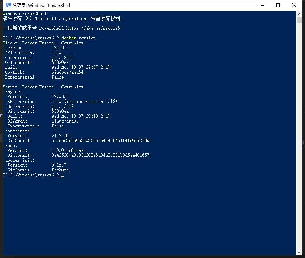Click the vertical scrollbar thumb
305x258 pixels.
299,20
